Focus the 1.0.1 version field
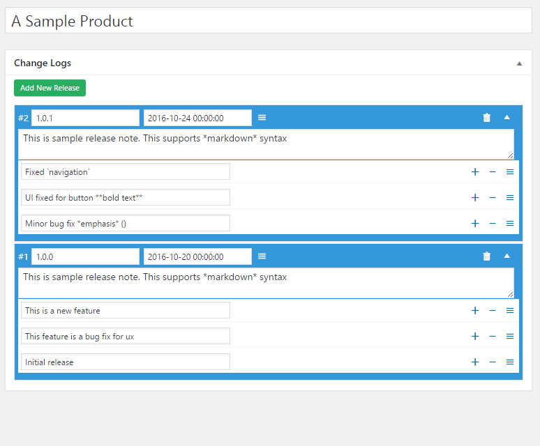Image resolution: width=540 pixels, height=446 pixels. coord(85,118)
